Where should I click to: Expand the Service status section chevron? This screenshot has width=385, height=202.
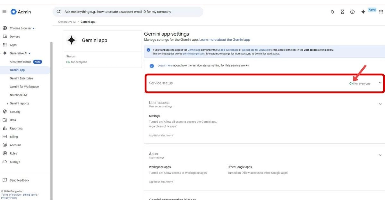coord(380,83)
